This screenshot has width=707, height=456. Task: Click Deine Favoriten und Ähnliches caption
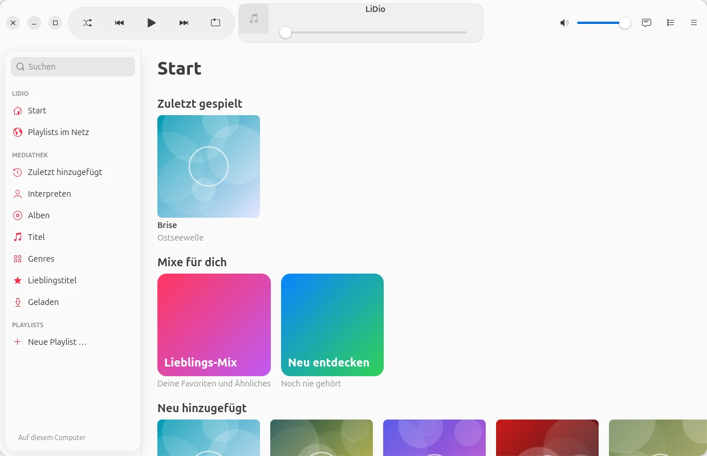tap(214, 384)
